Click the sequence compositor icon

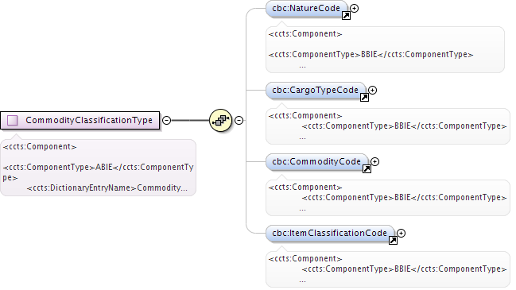click(220, 120)
